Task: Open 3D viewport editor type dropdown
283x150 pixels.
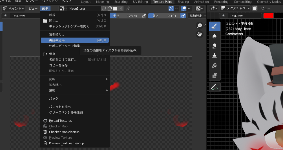Action: pos(214,8)
